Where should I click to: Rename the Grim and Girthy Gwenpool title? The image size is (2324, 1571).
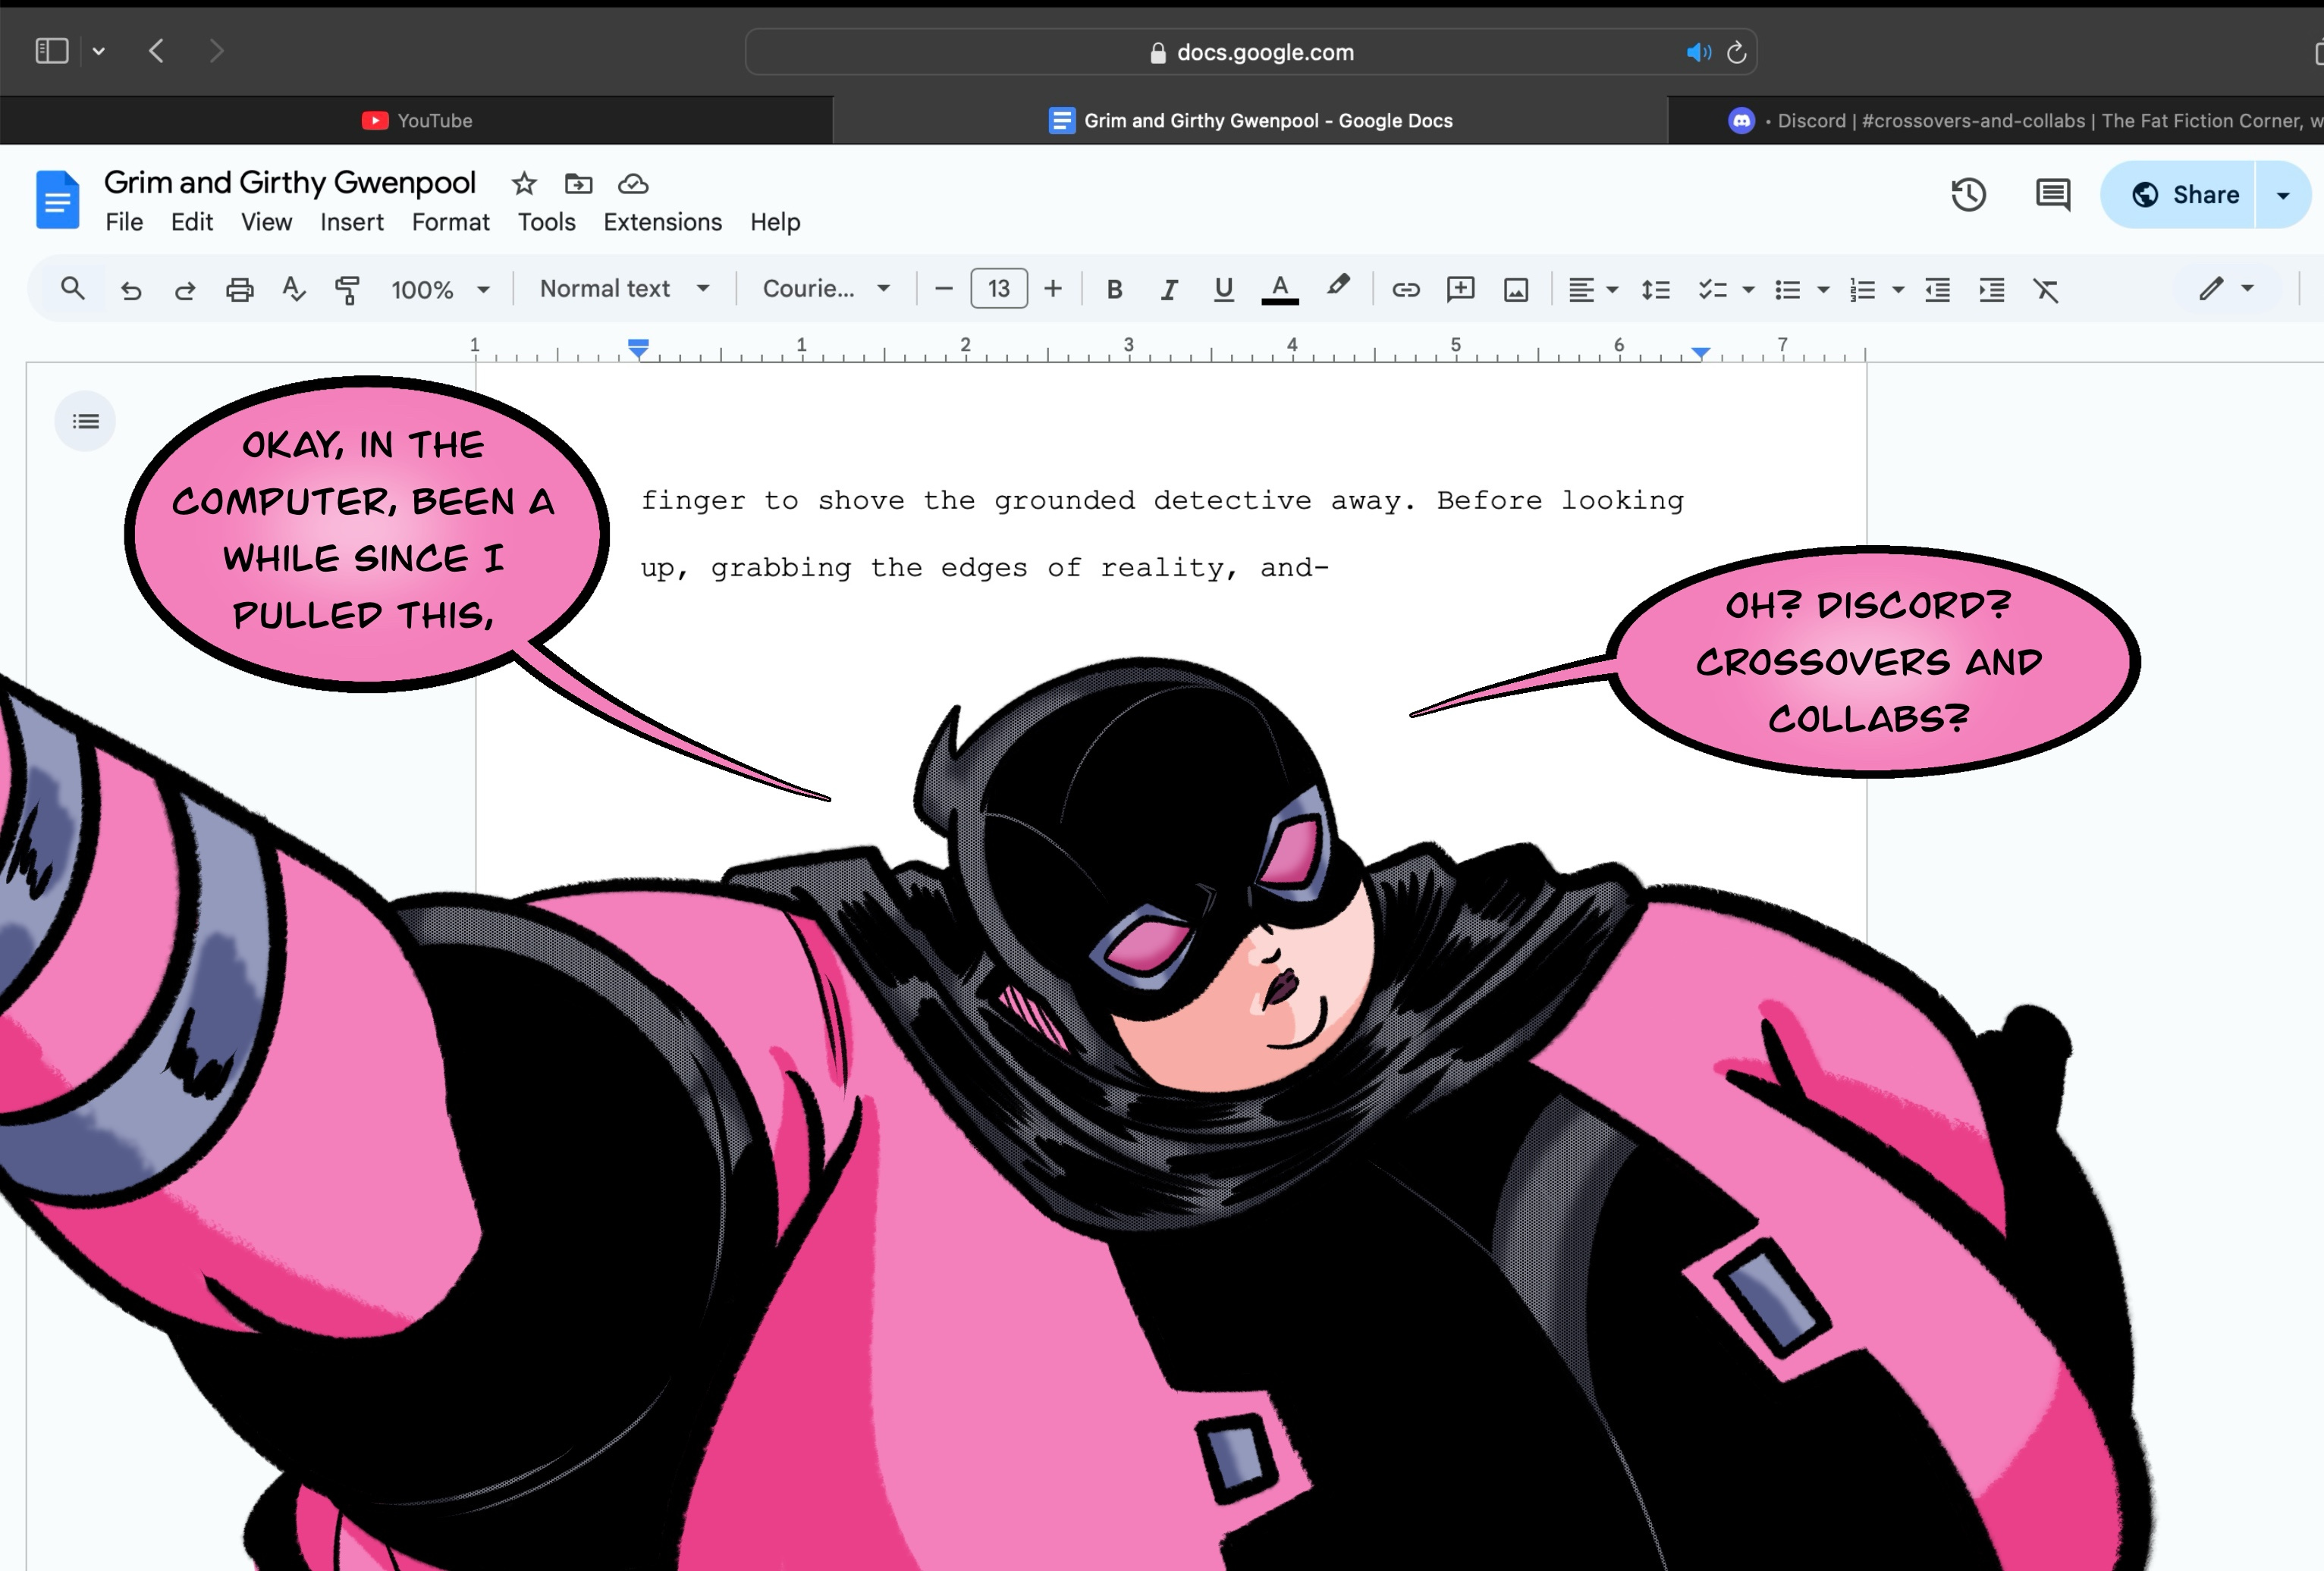click(290, 183)
